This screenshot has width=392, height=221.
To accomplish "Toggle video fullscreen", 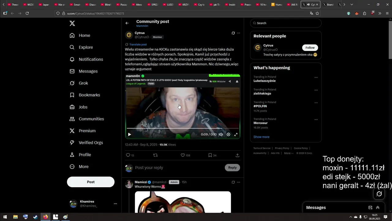I will [x=236, y=134].
